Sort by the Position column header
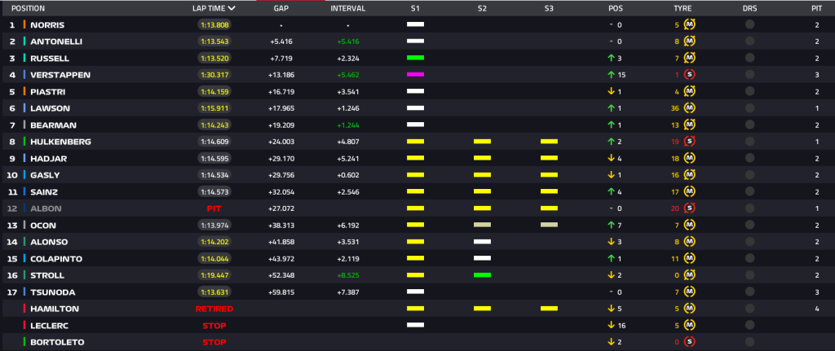 click(x=29, y=8)
